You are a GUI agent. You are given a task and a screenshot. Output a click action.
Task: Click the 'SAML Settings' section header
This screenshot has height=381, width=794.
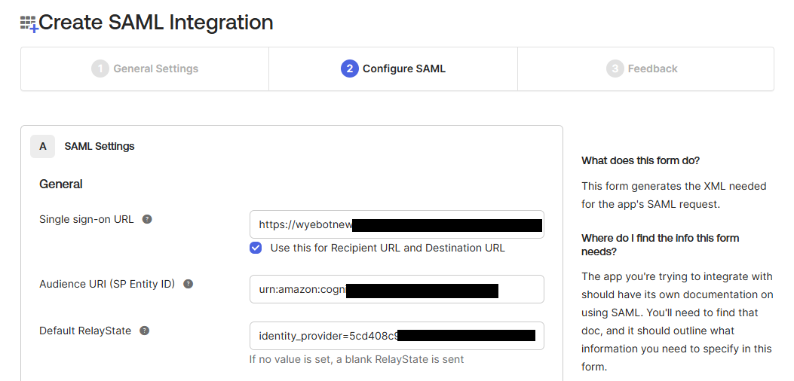100,146
